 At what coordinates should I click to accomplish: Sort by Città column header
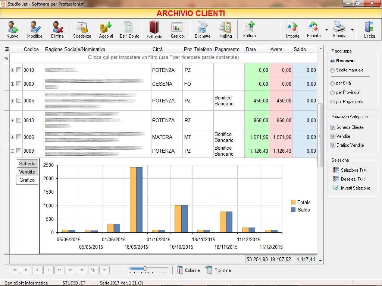click(x=167, y=49)
